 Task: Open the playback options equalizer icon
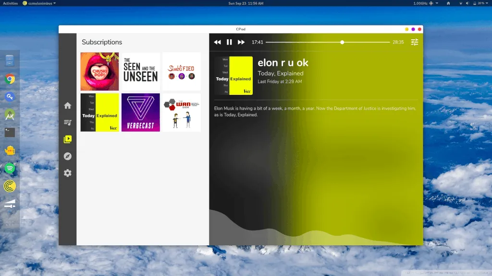click(415, 42)
